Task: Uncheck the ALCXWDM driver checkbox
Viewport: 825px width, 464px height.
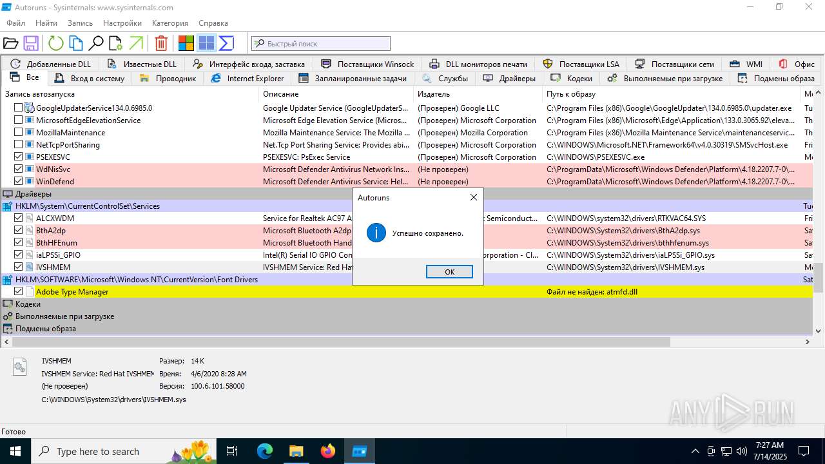Action: (19, 218)
